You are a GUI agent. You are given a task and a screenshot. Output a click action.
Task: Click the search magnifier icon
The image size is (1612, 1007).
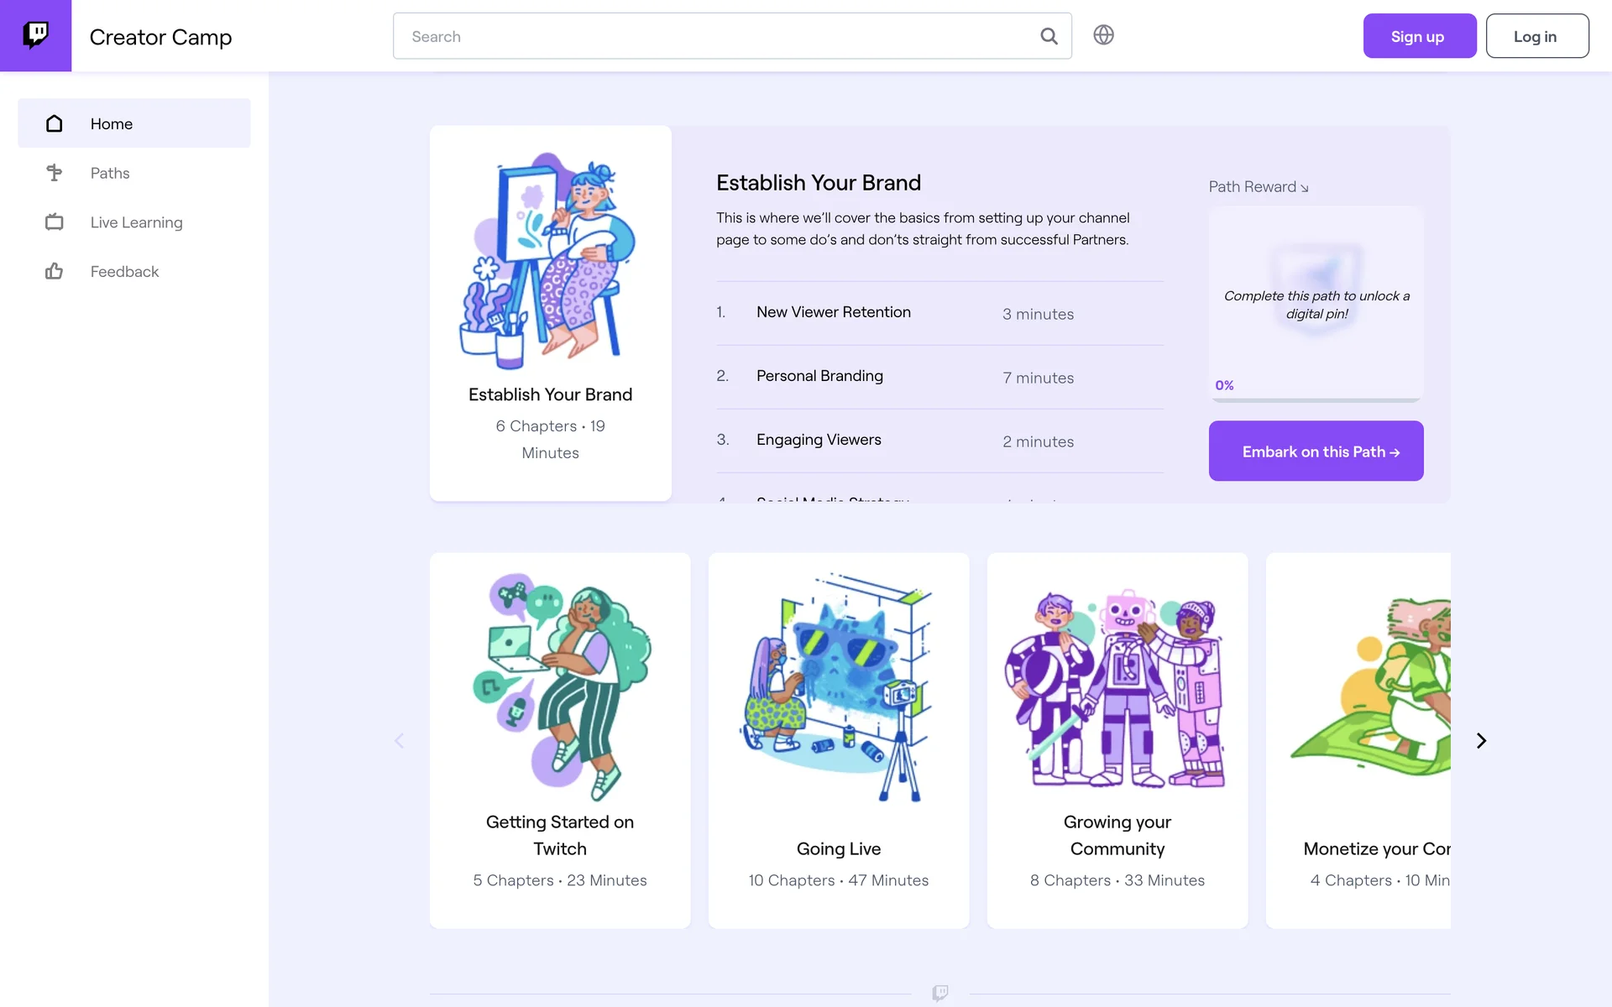coord(1049,36)
